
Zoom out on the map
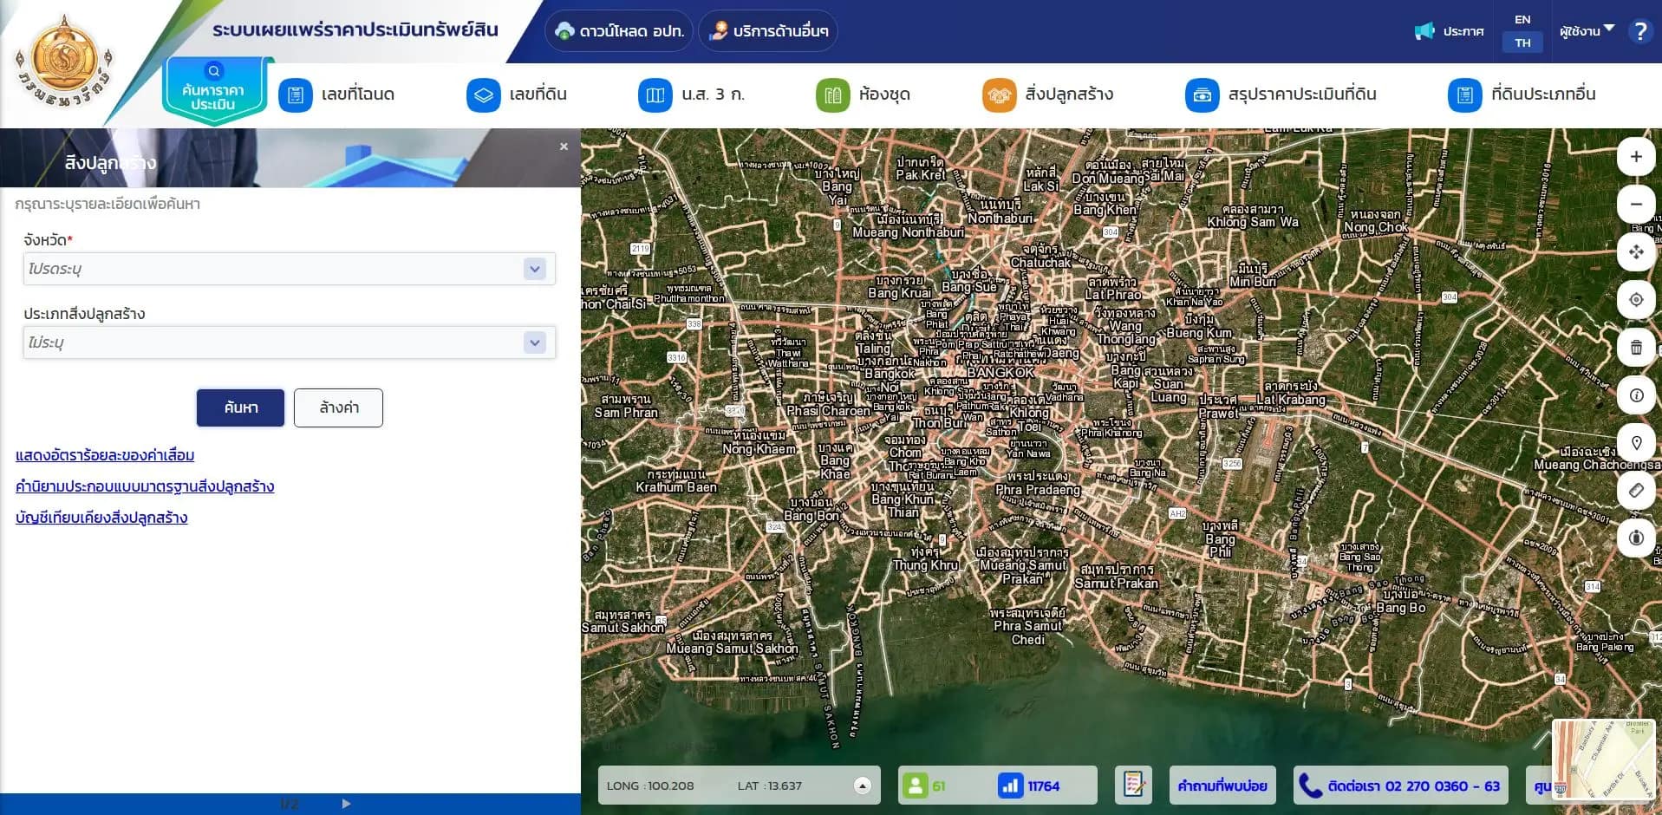coord(1635,205)
